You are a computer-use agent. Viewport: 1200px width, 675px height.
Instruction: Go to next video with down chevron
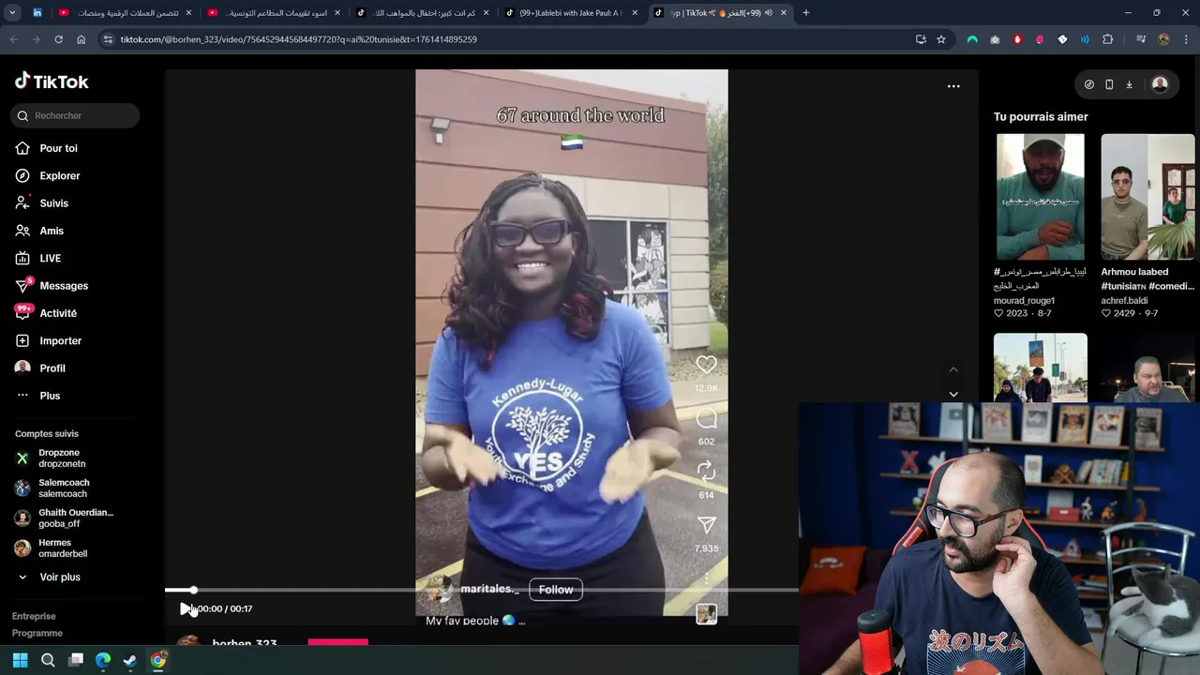point(953,394)
